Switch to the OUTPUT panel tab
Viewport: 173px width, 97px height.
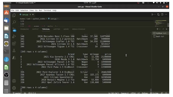[35, 29]
